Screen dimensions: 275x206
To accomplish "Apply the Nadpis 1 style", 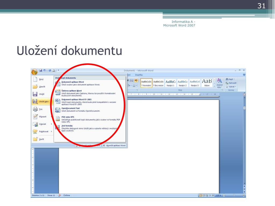I will click(x=171, y=83).
